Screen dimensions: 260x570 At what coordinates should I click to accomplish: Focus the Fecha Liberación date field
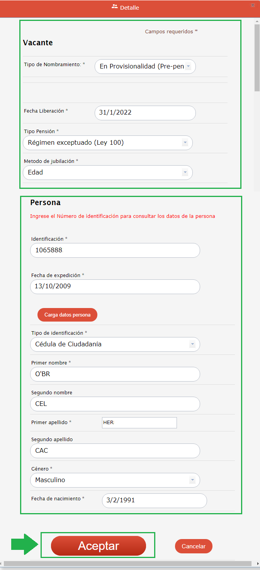[x=145, y=113]
